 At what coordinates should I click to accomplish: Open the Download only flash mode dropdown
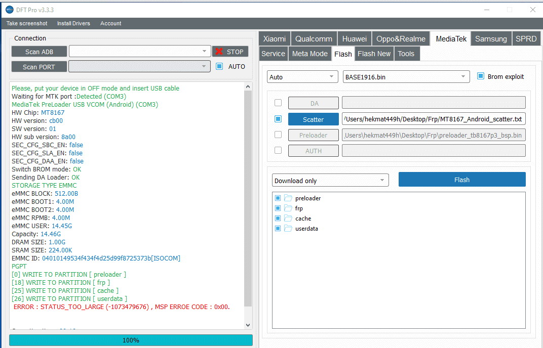pyautogui.click(x=330, y=180)
